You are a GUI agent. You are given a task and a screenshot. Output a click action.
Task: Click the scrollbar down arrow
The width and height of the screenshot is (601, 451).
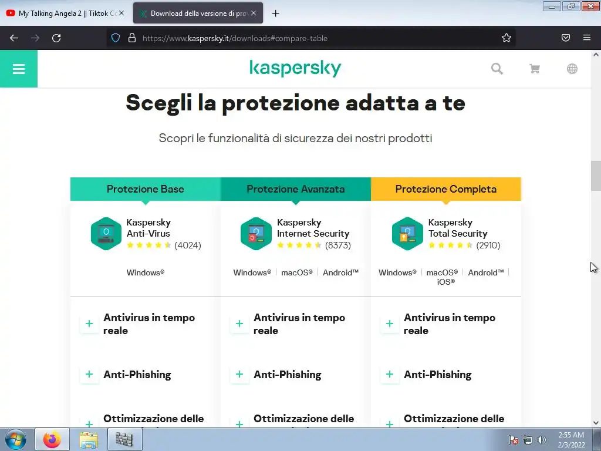tap(596, 423)
